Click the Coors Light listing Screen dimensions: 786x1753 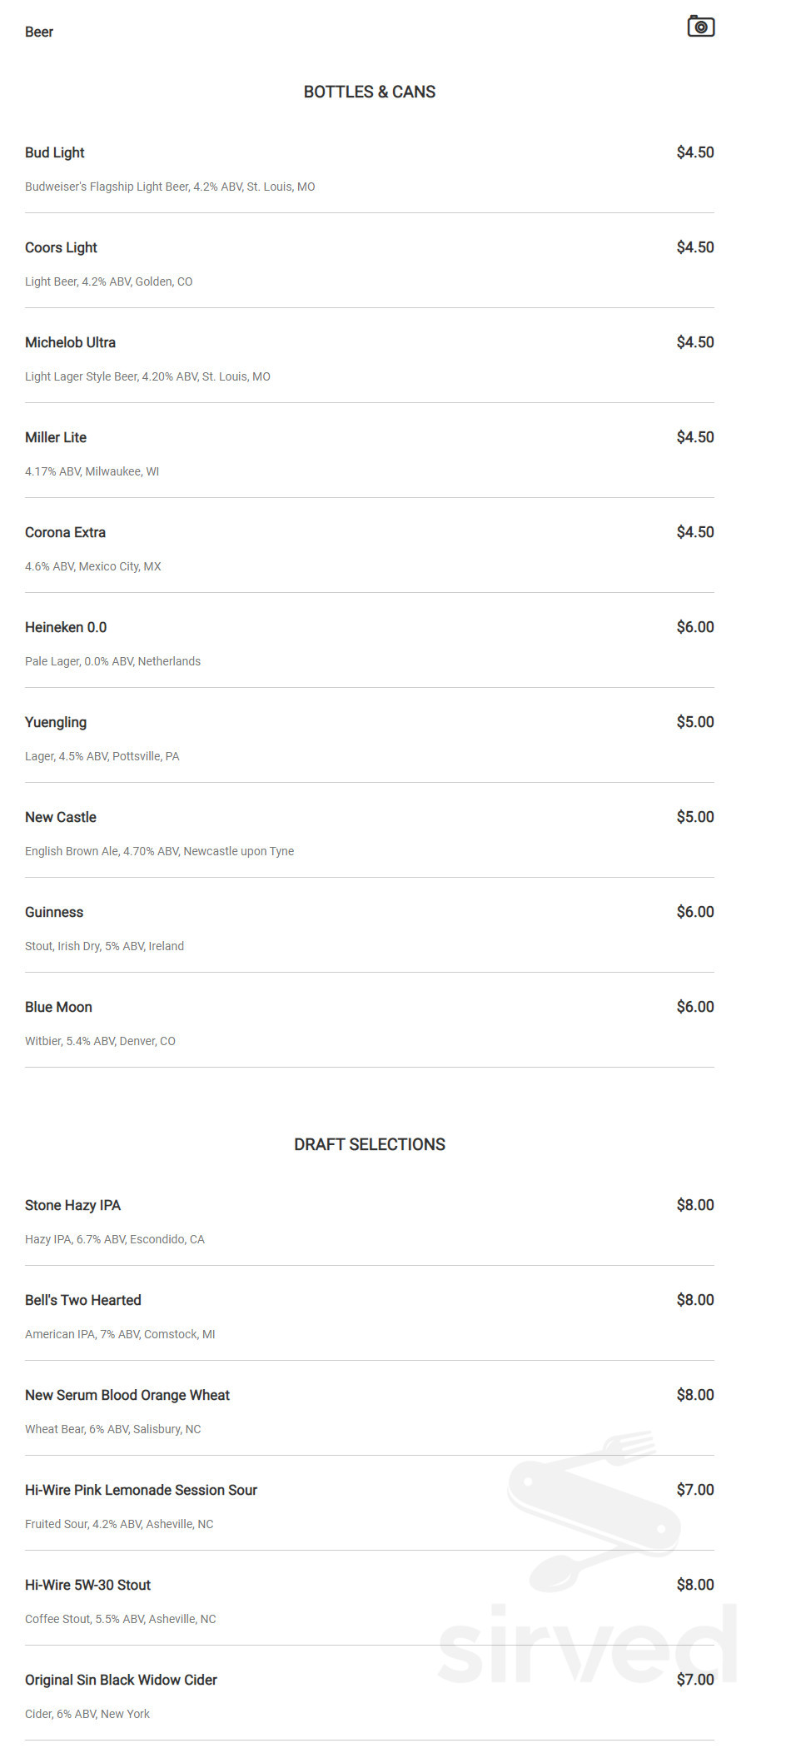click(61, 247)
